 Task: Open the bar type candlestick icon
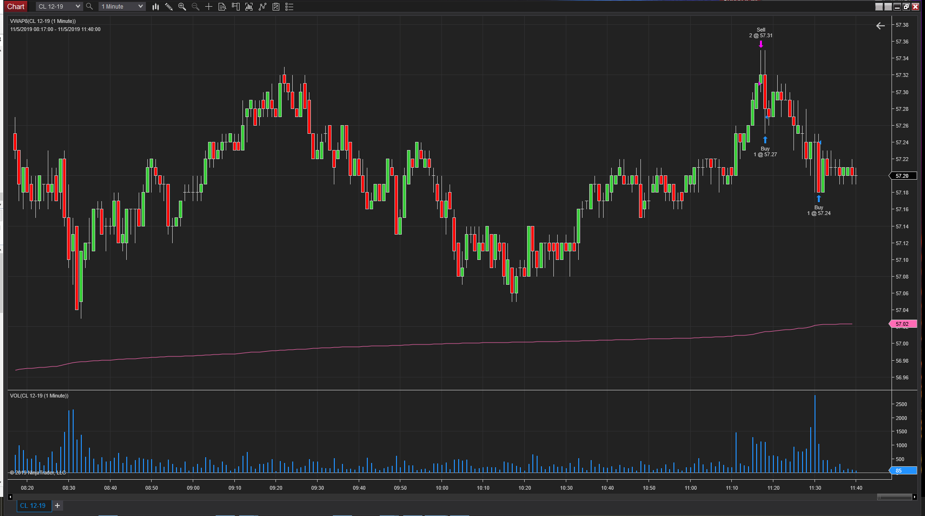point(155,7)
